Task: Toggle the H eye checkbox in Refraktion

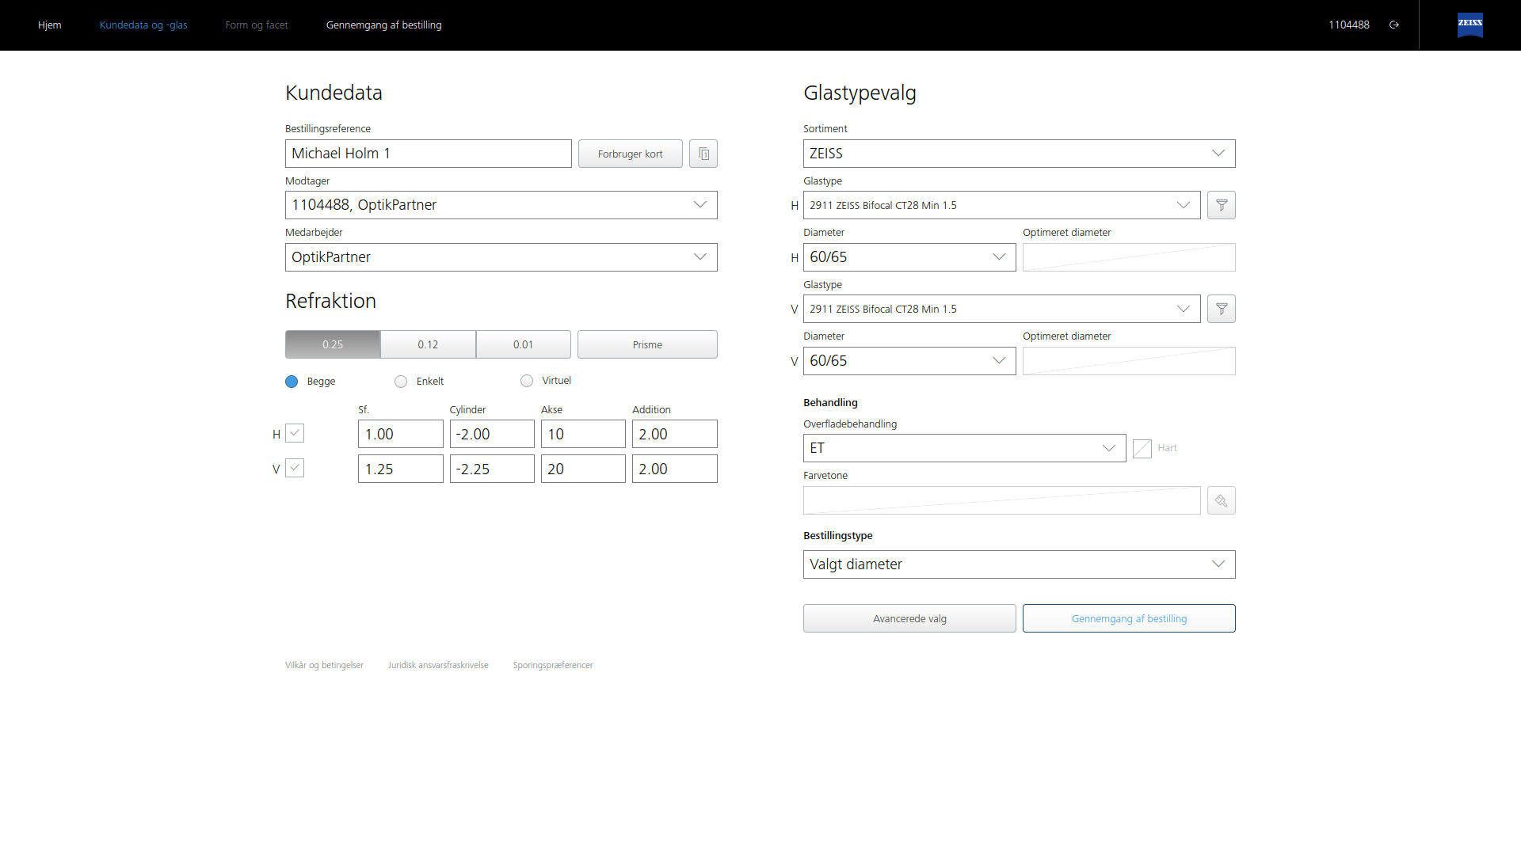Action: click(x=295, y=433)
